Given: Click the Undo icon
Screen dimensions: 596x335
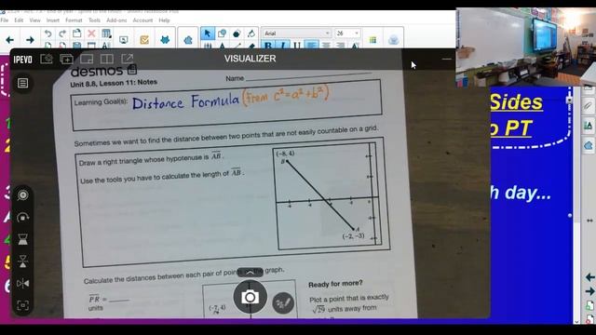Looking at the screenshot, I should [47, 33].
